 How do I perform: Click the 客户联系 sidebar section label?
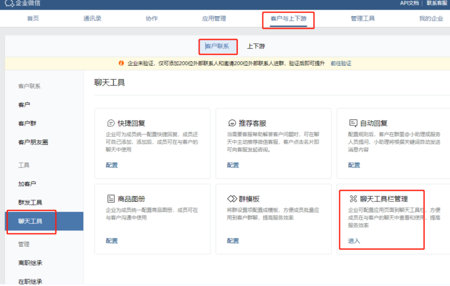click(29, 86)
